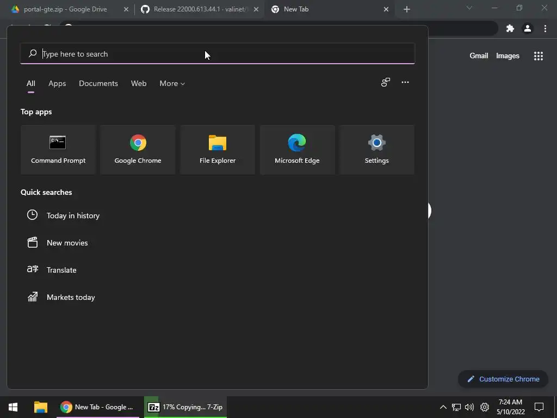The width and height of the screenshot is (557, 418).
Task: Switch to the Documents search tab
Action: point(98,83)
